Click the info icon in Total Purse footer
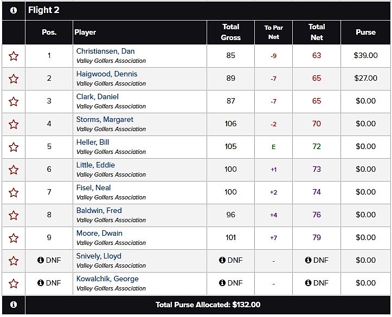Screen dimensions: 392x317 click(x=14, y=305)
